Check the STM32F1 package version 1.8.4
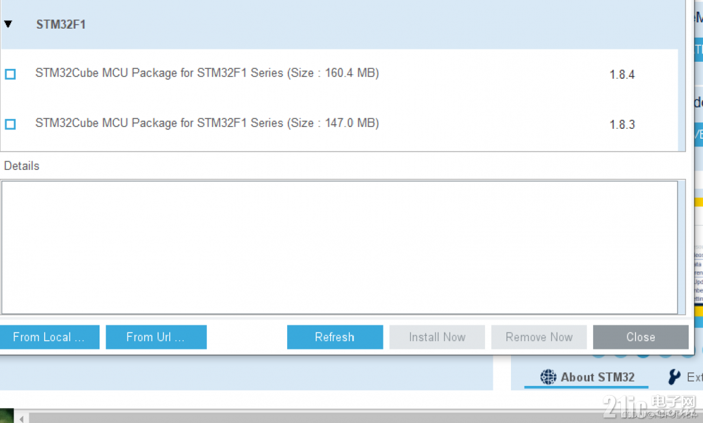 point(10,74)
